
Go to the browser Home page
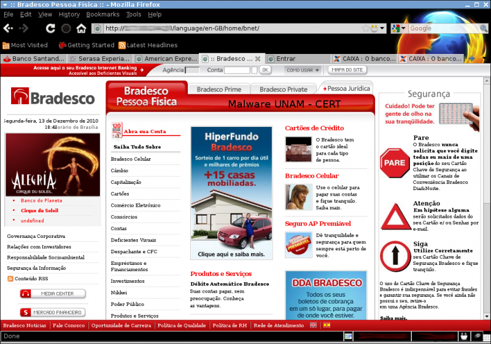pos(82,28)
